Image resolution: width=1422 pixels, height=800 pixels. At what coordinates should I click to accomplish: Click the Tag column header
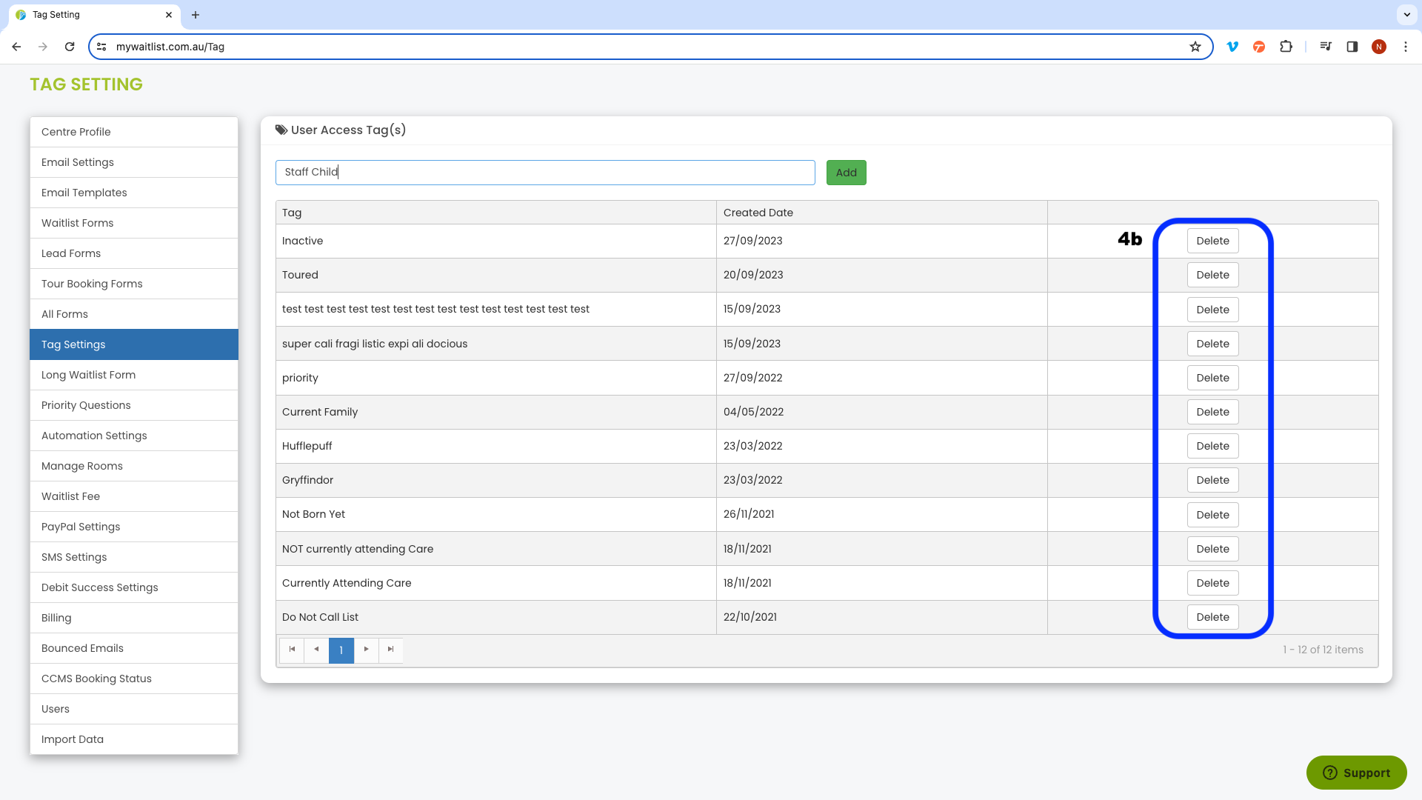click(496, 213)
